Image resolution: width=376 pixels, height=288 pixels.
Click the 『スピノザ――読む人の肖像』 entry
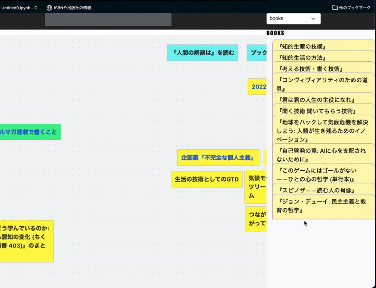[x=323, y=190]
